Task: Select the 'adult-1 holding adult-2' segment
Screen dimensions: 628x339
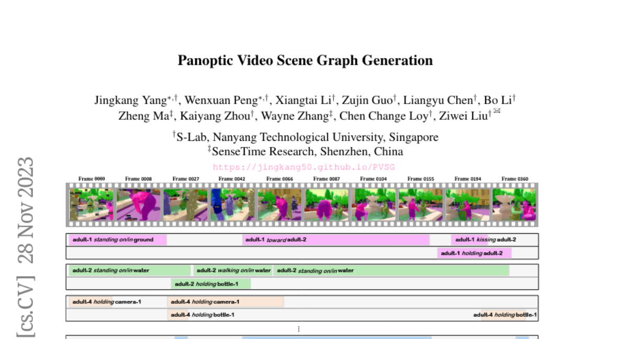Action: pos(474,253)
